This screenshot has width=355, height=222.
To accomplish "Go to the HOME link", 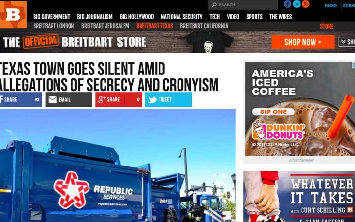I will [331, 6].
